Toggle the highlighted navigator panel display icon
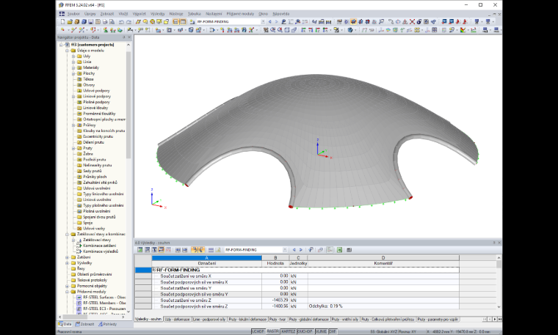Screen dimensions: 558x335 click(x=175, y=22)
